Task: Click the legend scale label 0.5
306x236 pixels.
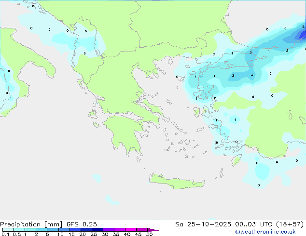Action: click(x=17, y=234)
